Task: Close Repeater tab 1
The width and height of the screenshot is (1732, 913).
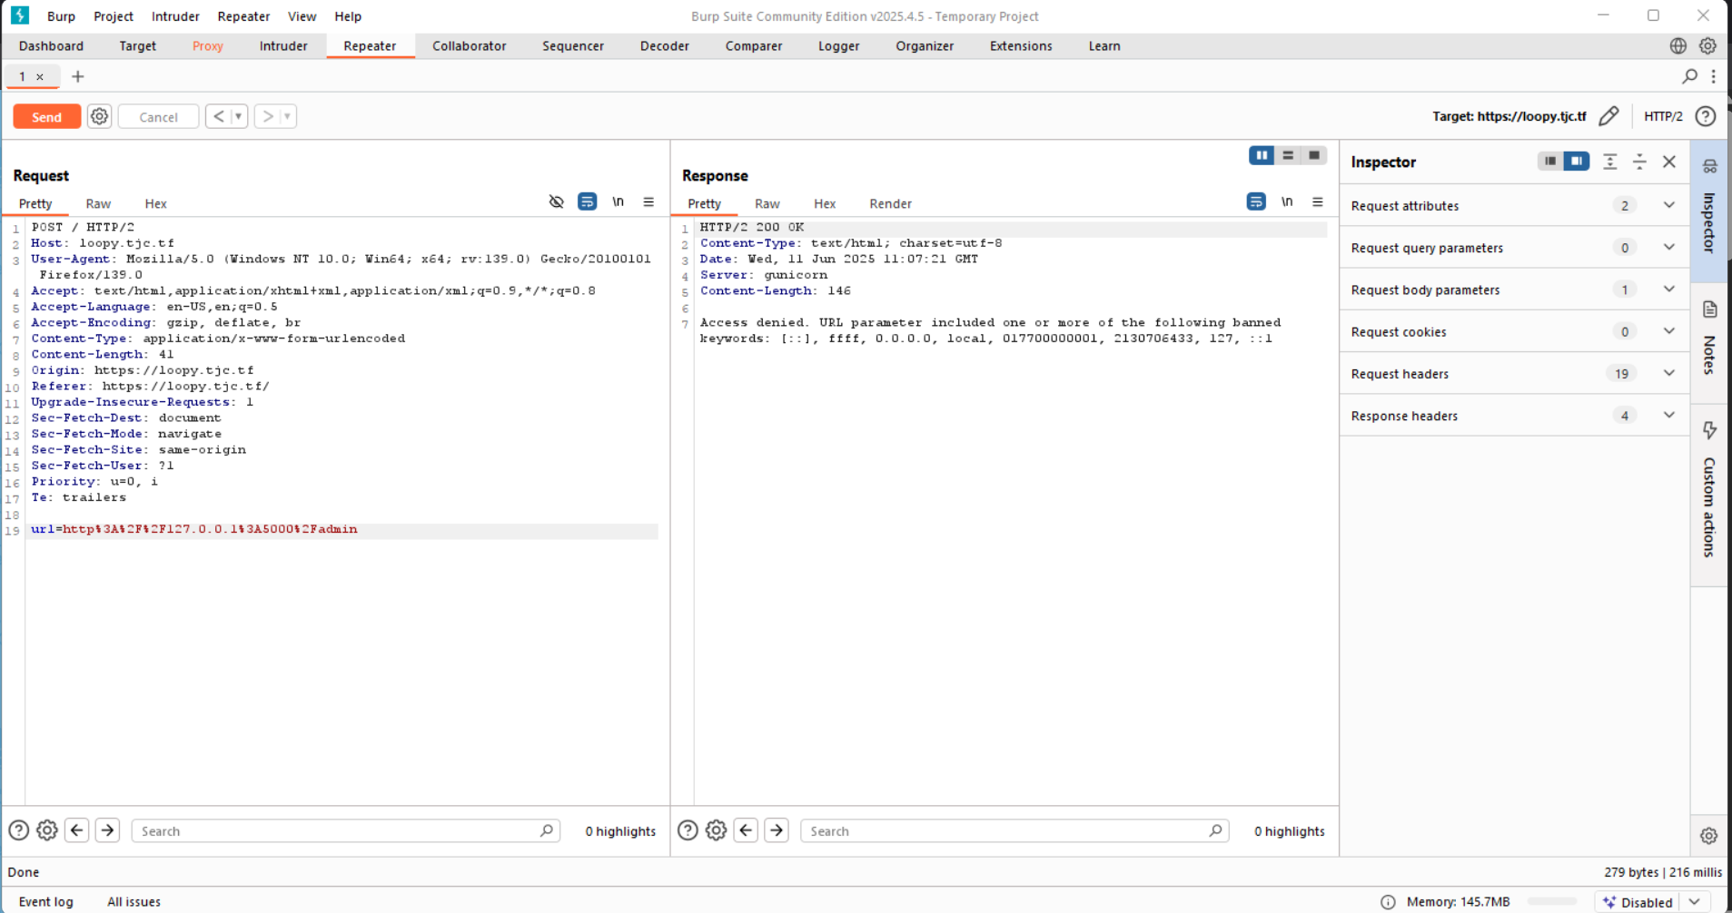Action: click(x=40, y=77)
